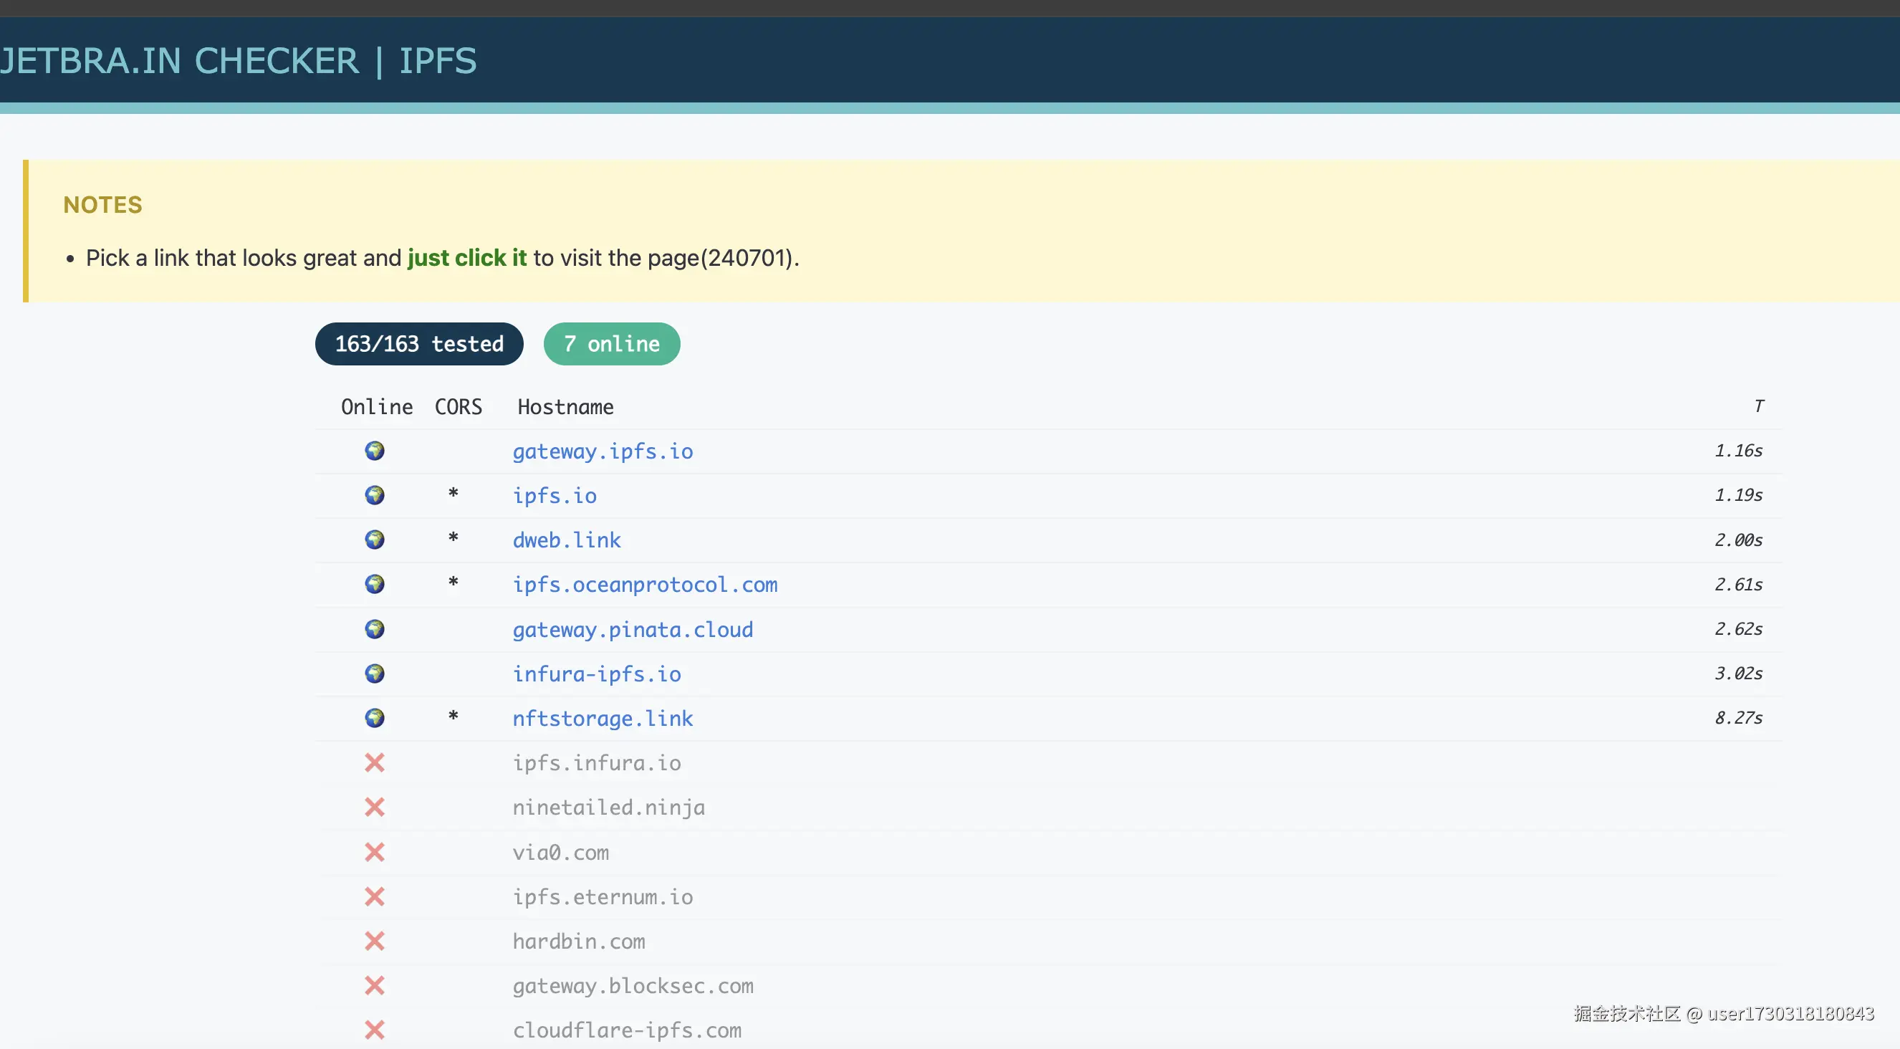
Task: Click the NOTES heading
Action: (x=102, y=204)
